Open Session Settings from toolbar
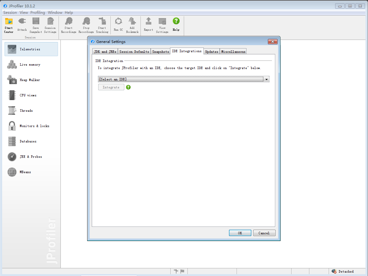368x276 pixels. tap(50, 25)
